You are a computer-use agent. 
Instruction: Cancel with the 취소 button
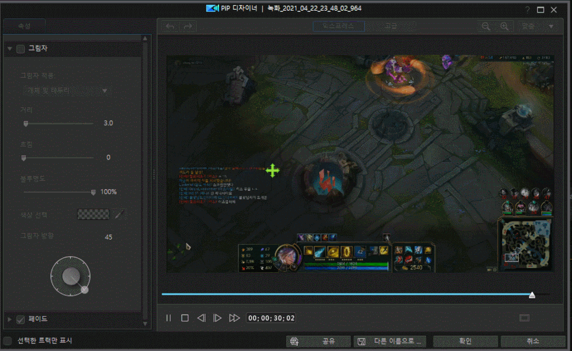point(532,341)
